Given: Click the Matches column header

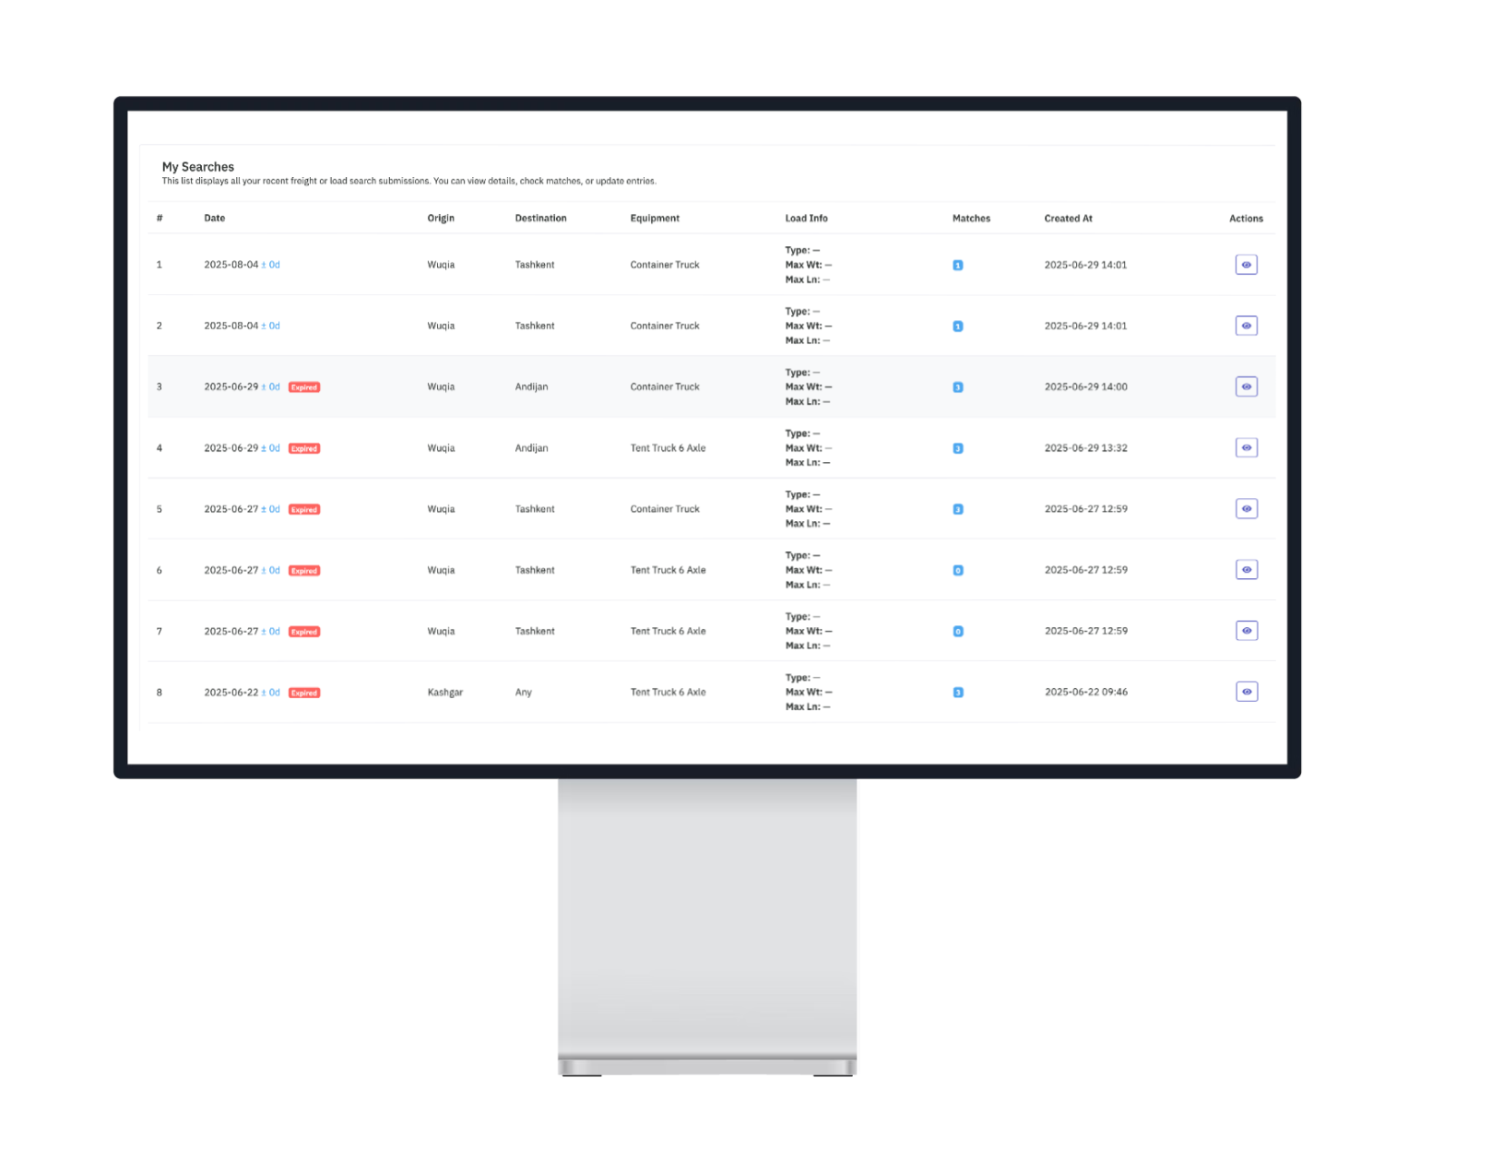Looking at the screenshot, I should [x=971, y=219].
